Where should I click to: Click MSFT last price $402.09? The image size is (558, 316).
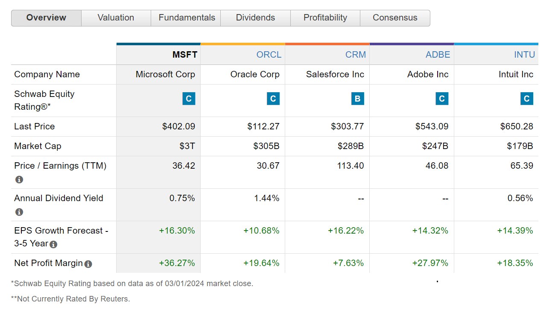(x=178, y=126)
